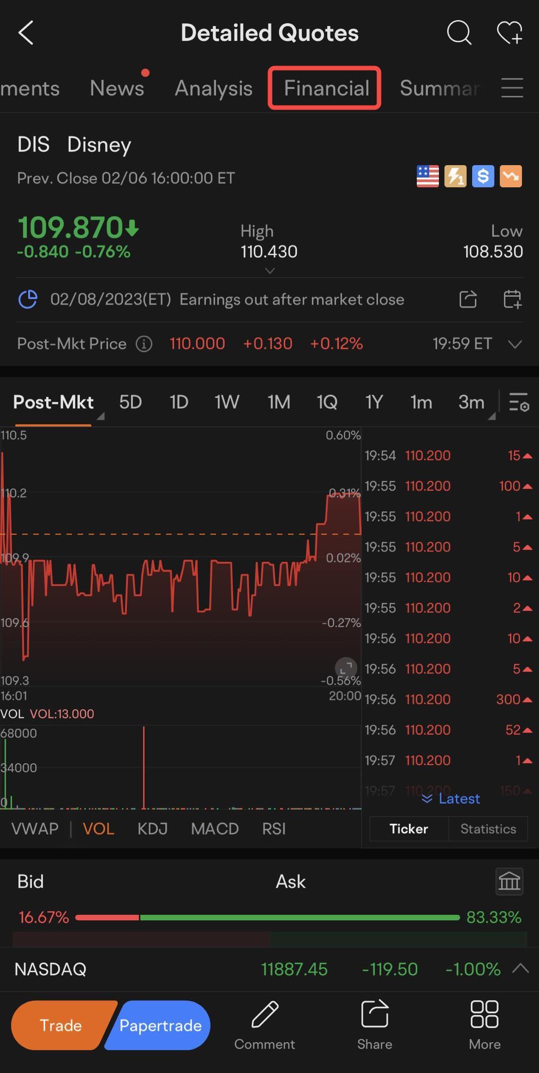Open the Financial tab

(x=326, y=88)
